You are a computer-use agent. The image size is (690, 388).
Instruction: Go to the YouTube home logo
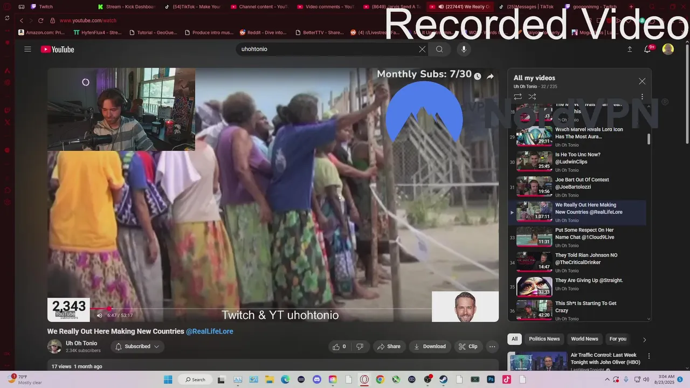click(57, 49)
